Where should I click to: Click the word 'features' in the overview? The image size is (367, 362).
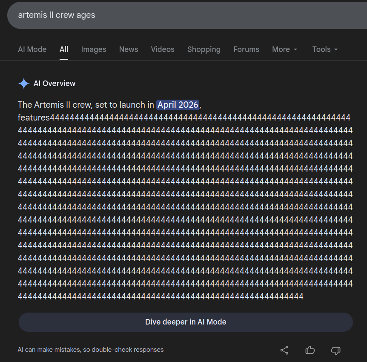34,118
